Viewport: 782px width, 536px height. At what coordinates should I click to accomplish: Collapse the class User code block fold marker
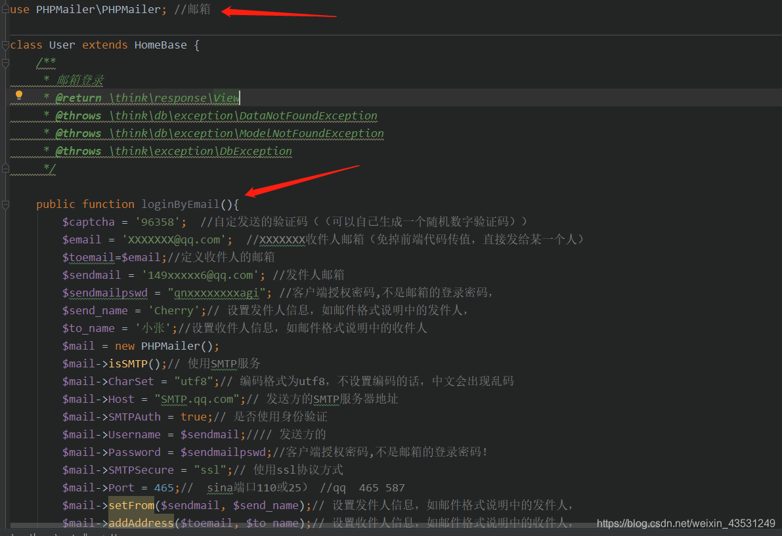[5, 45]
